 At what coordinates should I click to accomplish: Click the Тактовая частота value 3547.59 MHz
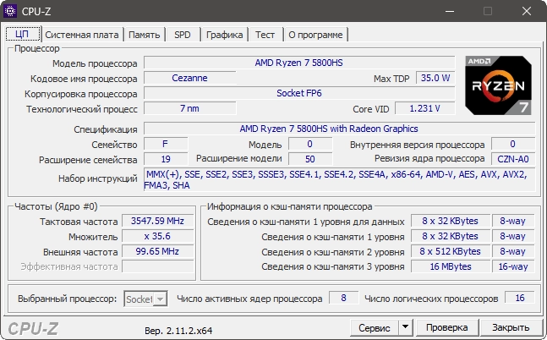click(158, 221)
